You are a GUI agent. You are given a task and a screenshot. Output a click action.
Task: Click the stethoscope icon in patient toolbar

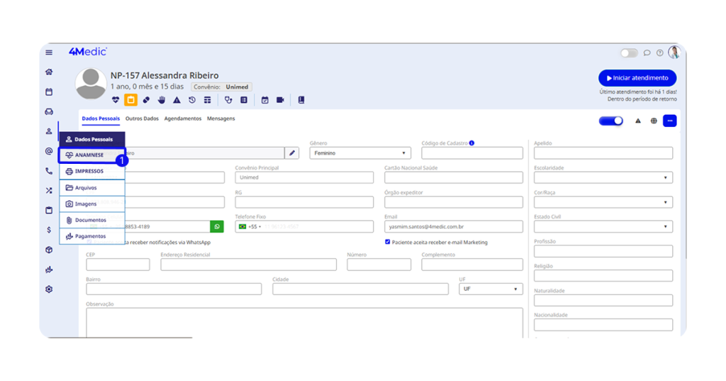point(228,100)
